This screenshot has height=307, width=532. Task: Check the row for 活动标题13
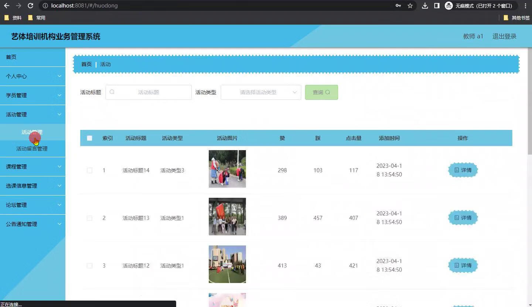tap(89, 218)
